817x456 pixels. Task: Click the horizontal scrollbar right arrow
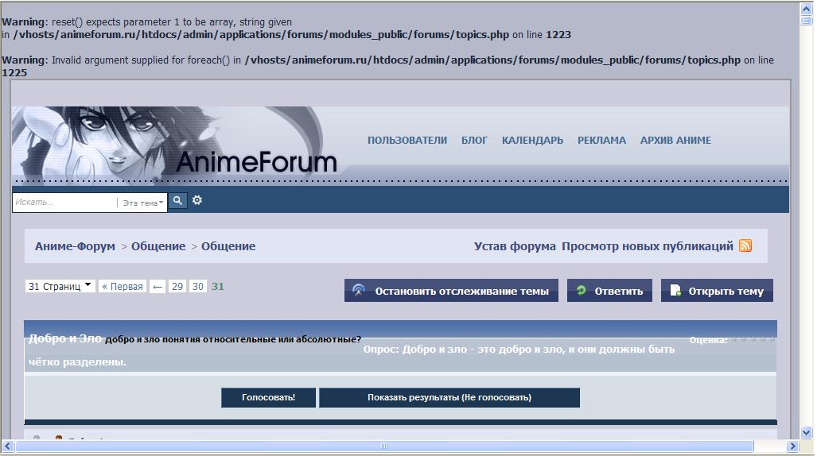pyautogui.click(x=792, y=446)
